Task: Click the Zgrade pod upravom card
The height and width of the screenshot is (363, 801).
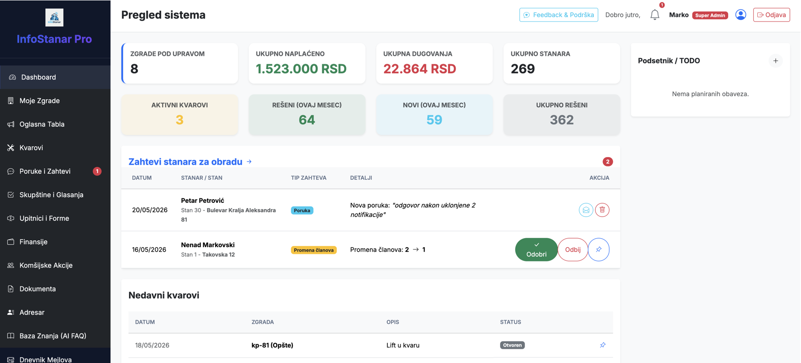Action: click(180, 63)
